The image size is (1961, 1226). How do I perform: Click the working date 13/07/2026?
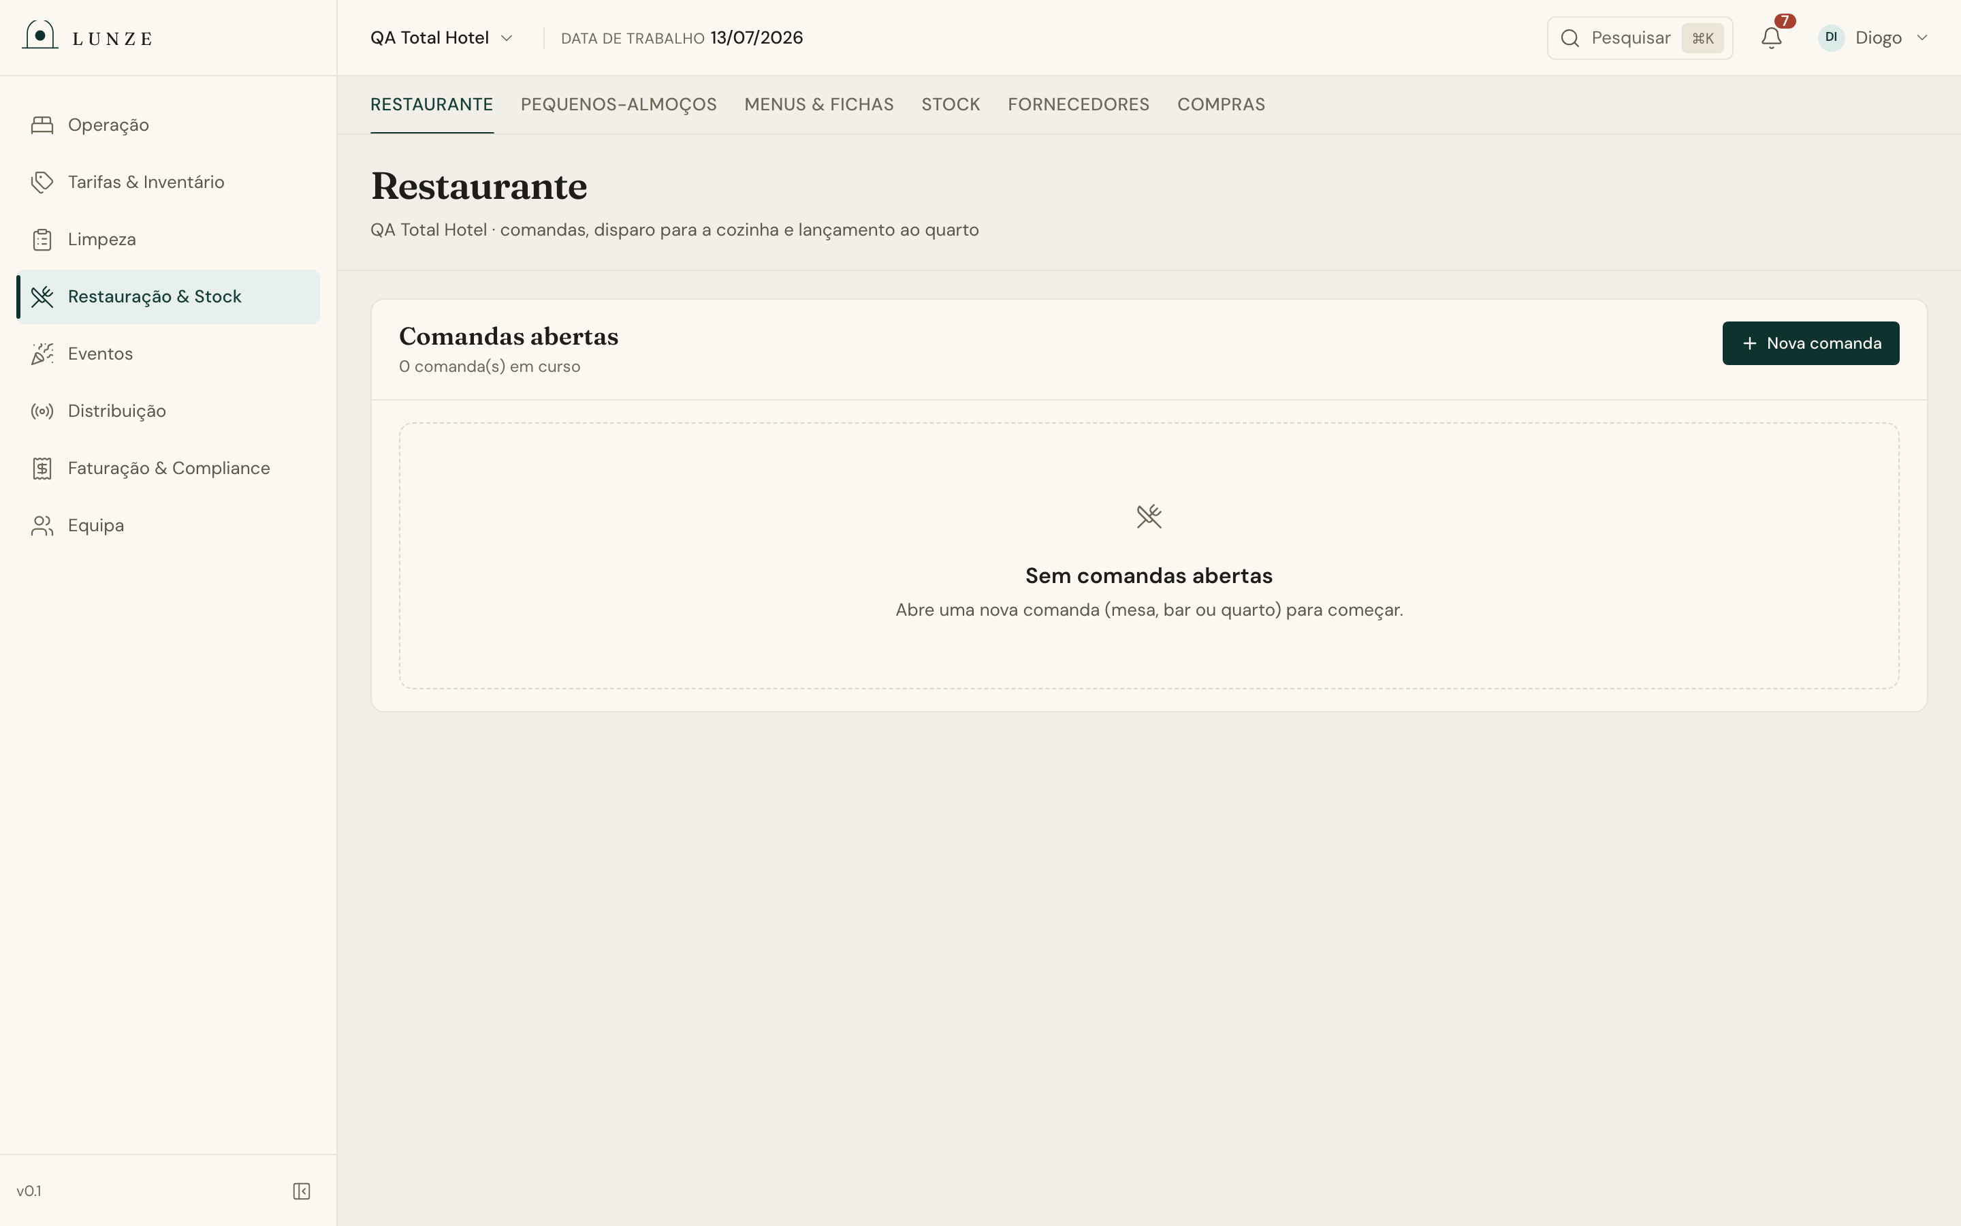tap(756, 38)
